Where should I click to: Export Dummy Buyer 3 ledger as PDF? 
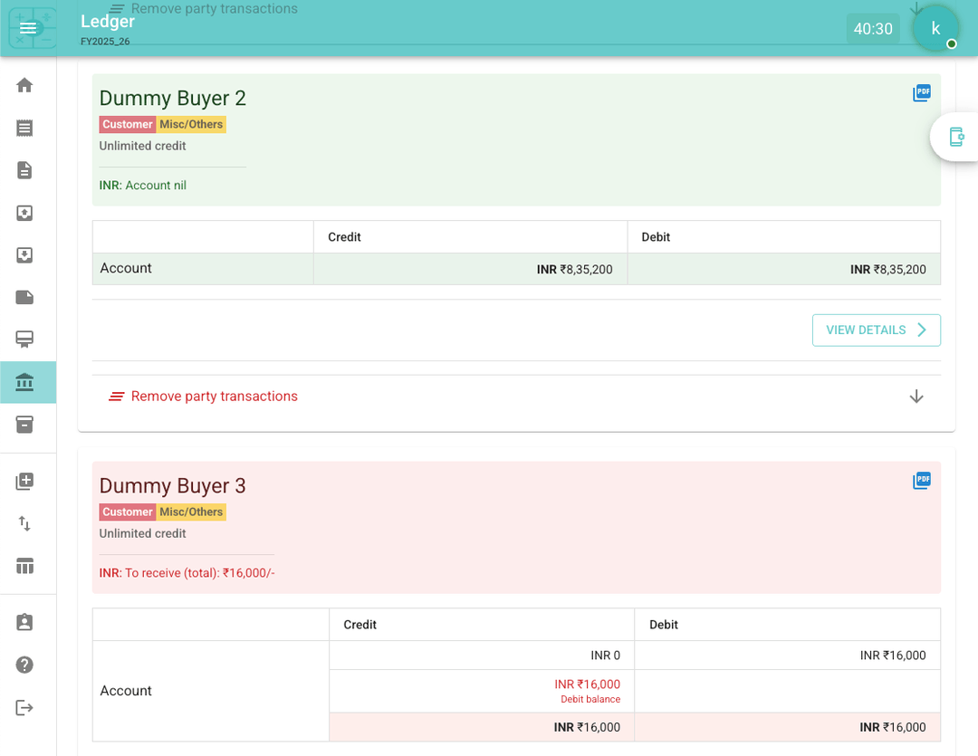coord(921,481)
